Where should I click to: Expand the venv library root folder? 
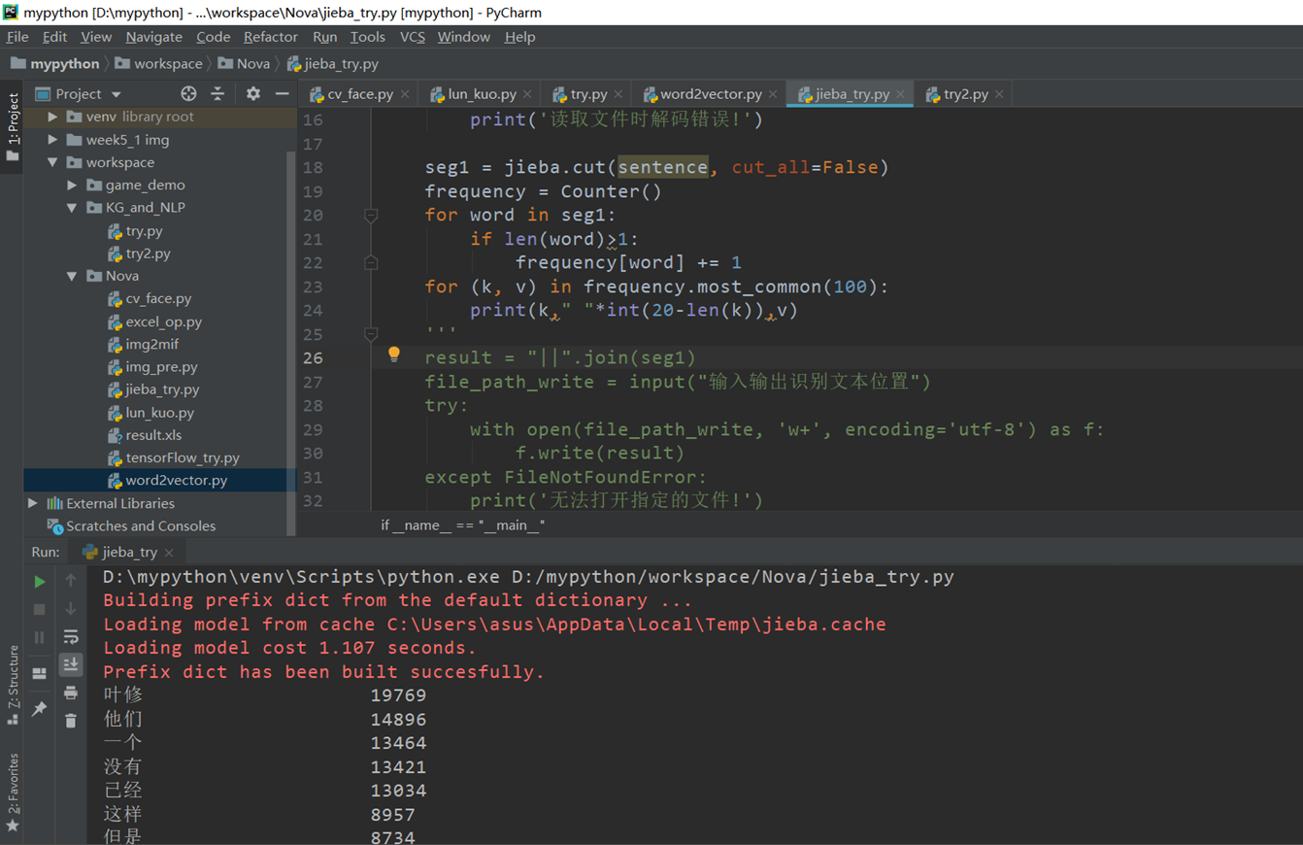click(x=53, y=117)
